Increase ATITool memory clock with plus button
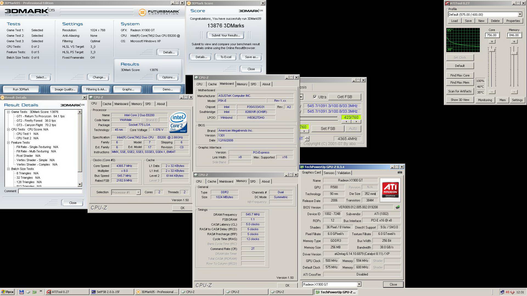The image size is (527, 296). 514,42
